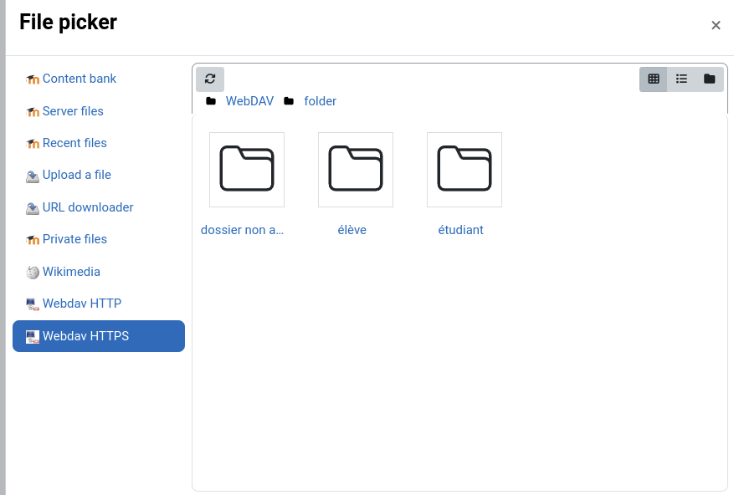Click the Server files Moodle icon

click(x=33, y=112)
